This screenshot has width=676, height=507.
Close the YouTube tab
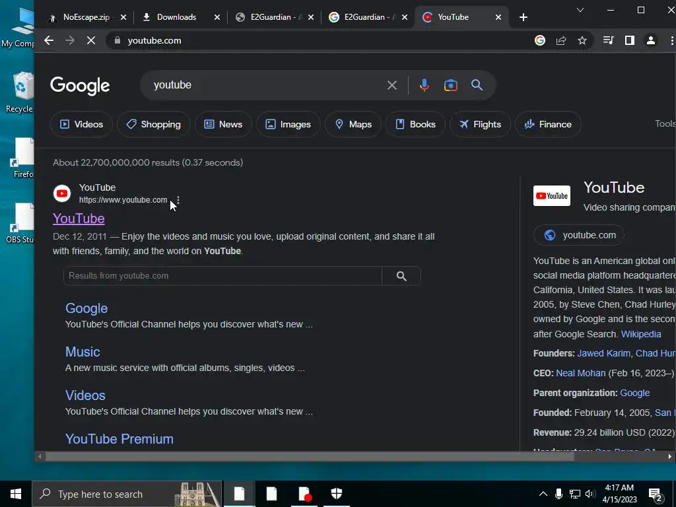coord(498,17)
